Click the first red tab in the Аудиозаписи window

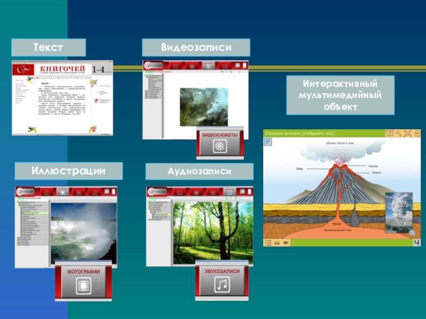pos(179,192)
